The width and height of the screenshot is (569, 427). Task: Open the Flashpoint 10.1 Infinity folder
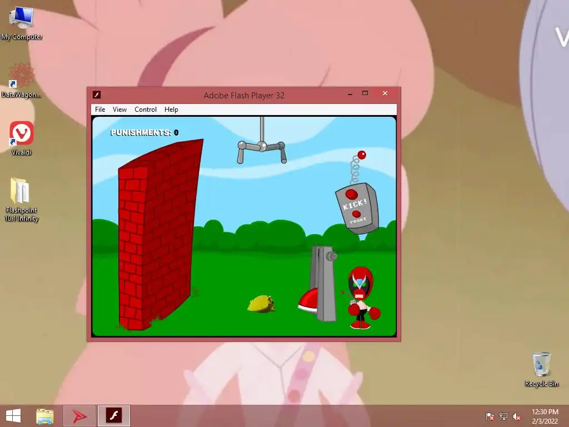click(22, 200)
